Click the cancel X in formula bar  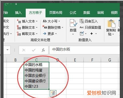(x=24, y=50)
